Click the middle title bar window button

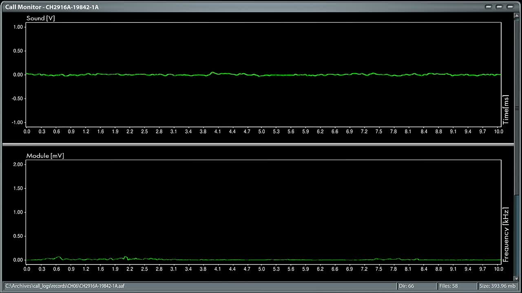pos(499,7)
